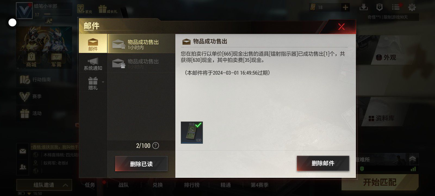Open the 赠礼 gift tab

click(x=93, y=83)
